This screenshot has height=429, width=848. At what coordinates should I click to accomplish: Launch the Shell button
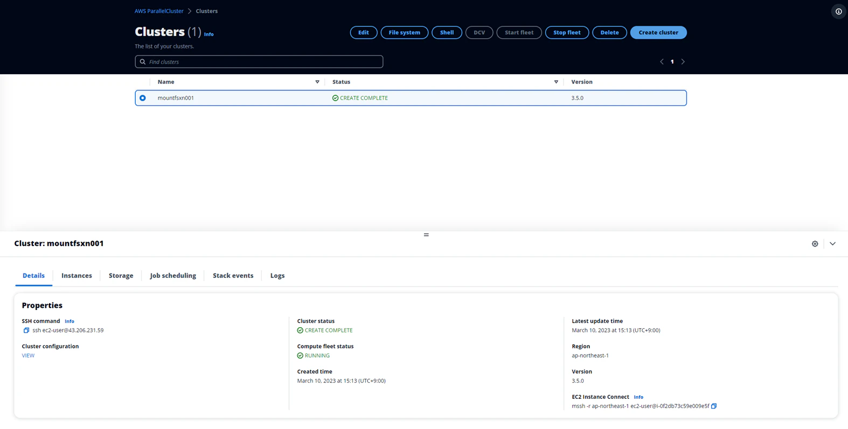click(447, 32)
